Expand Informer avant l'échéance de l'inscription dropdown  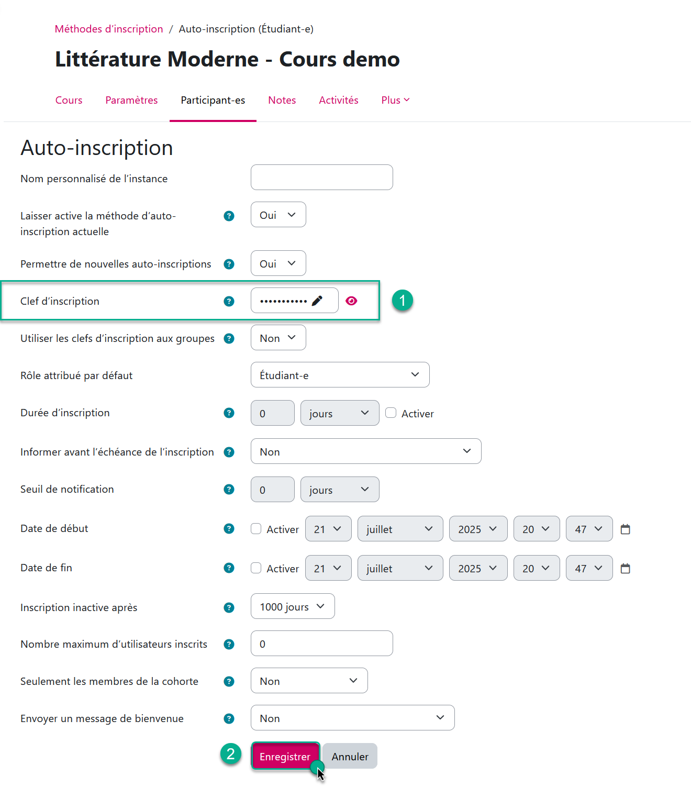pyautogui.click(x=365, y=451)
